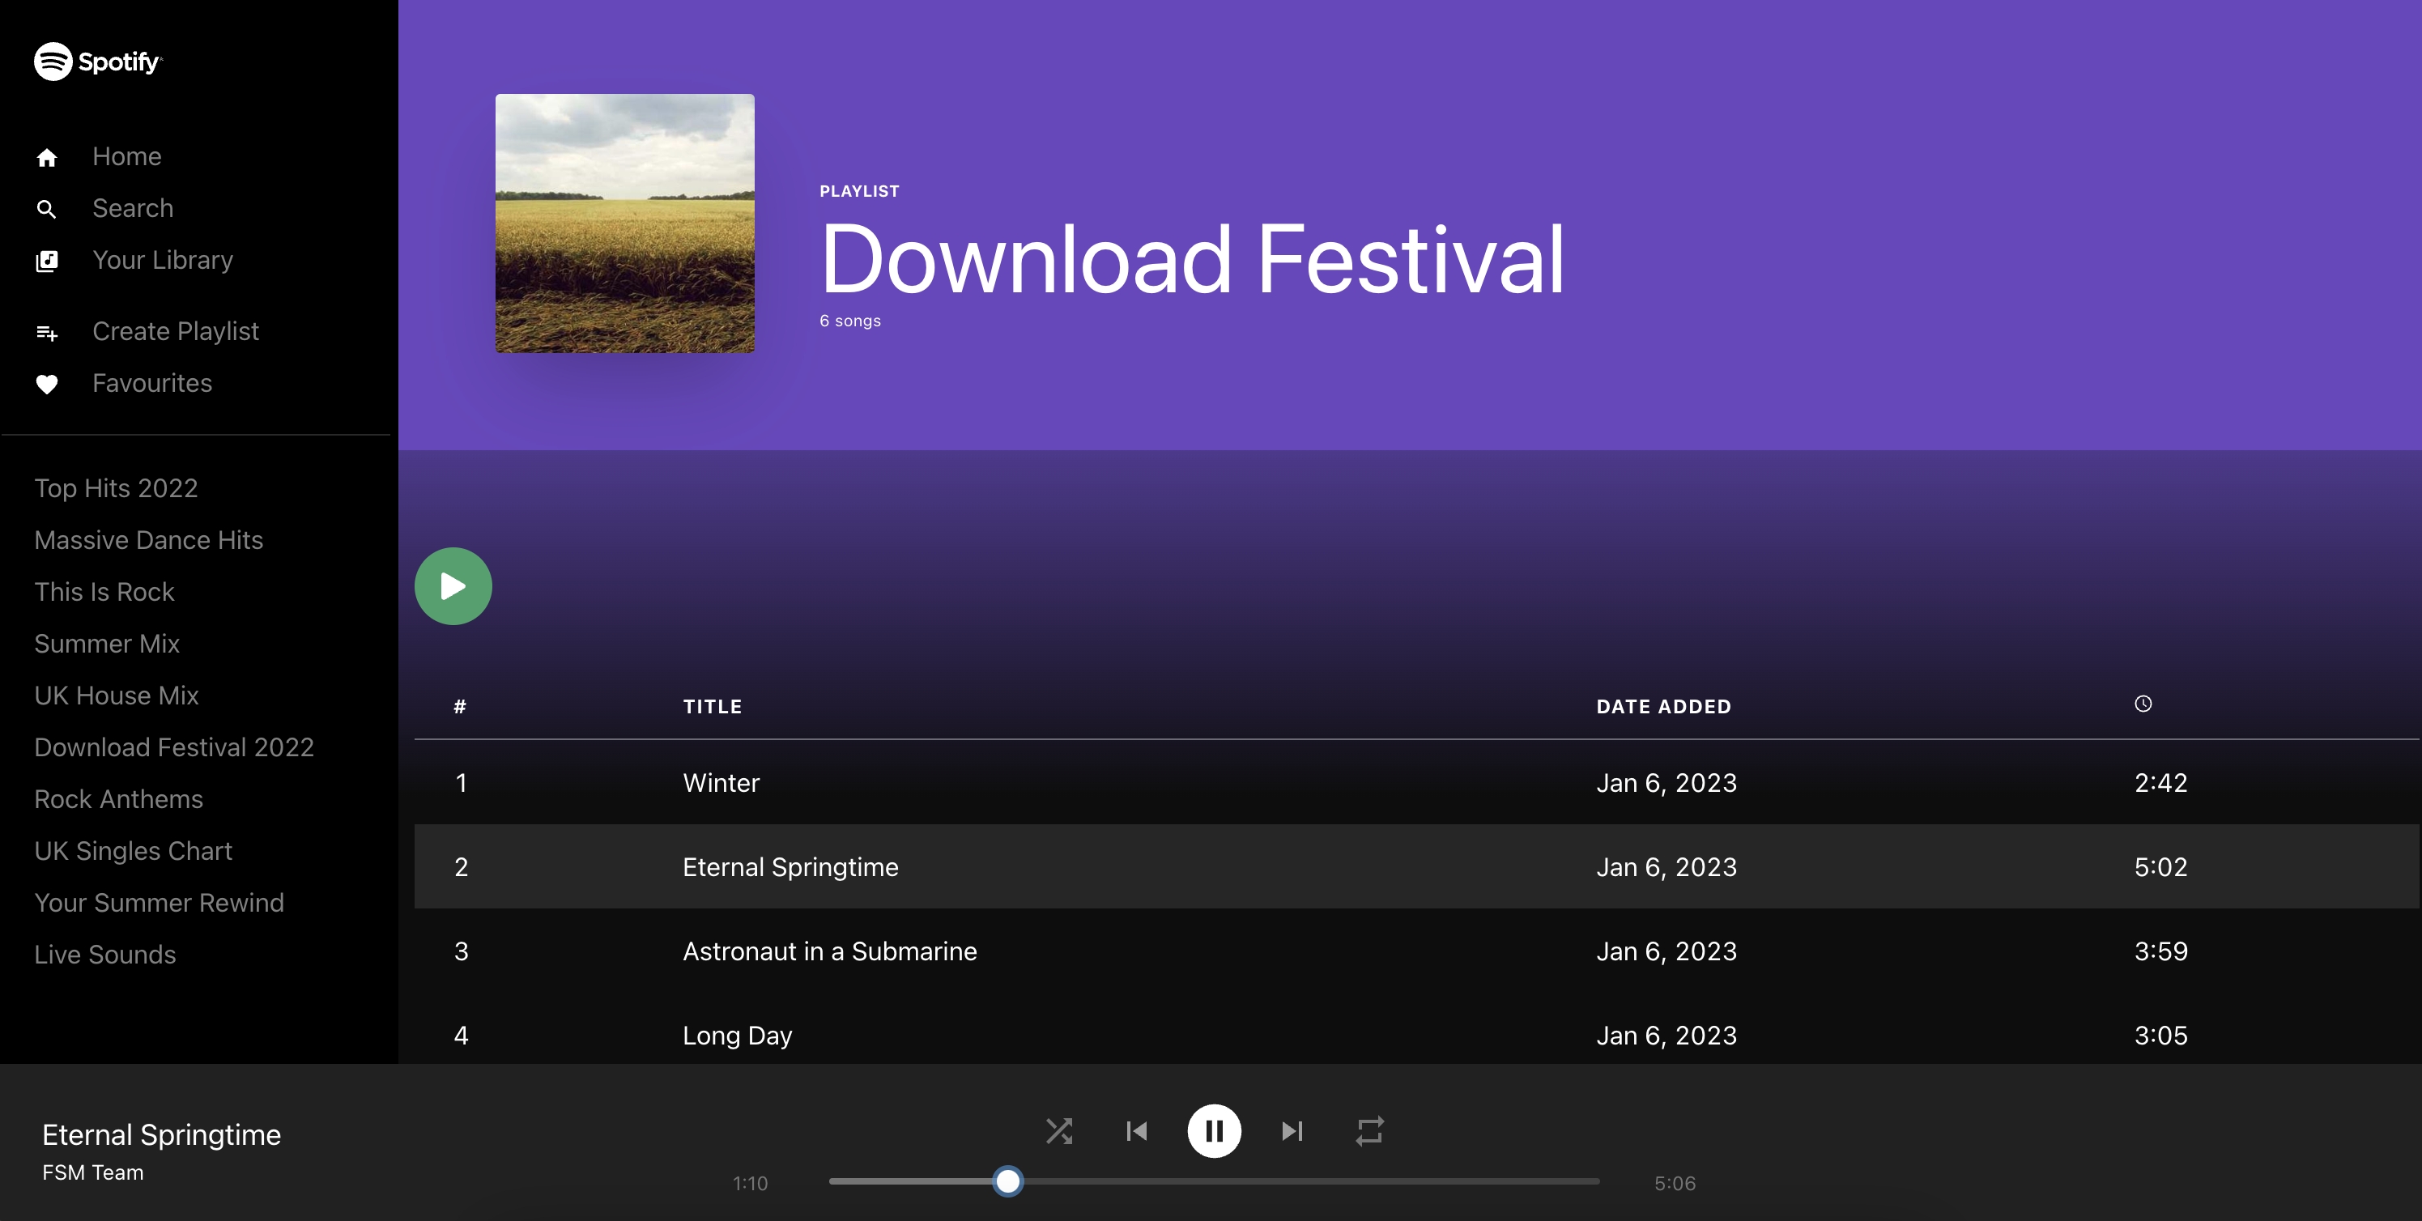Click the green play button
Screen dimensions: 2422x1221
point(453,587)
